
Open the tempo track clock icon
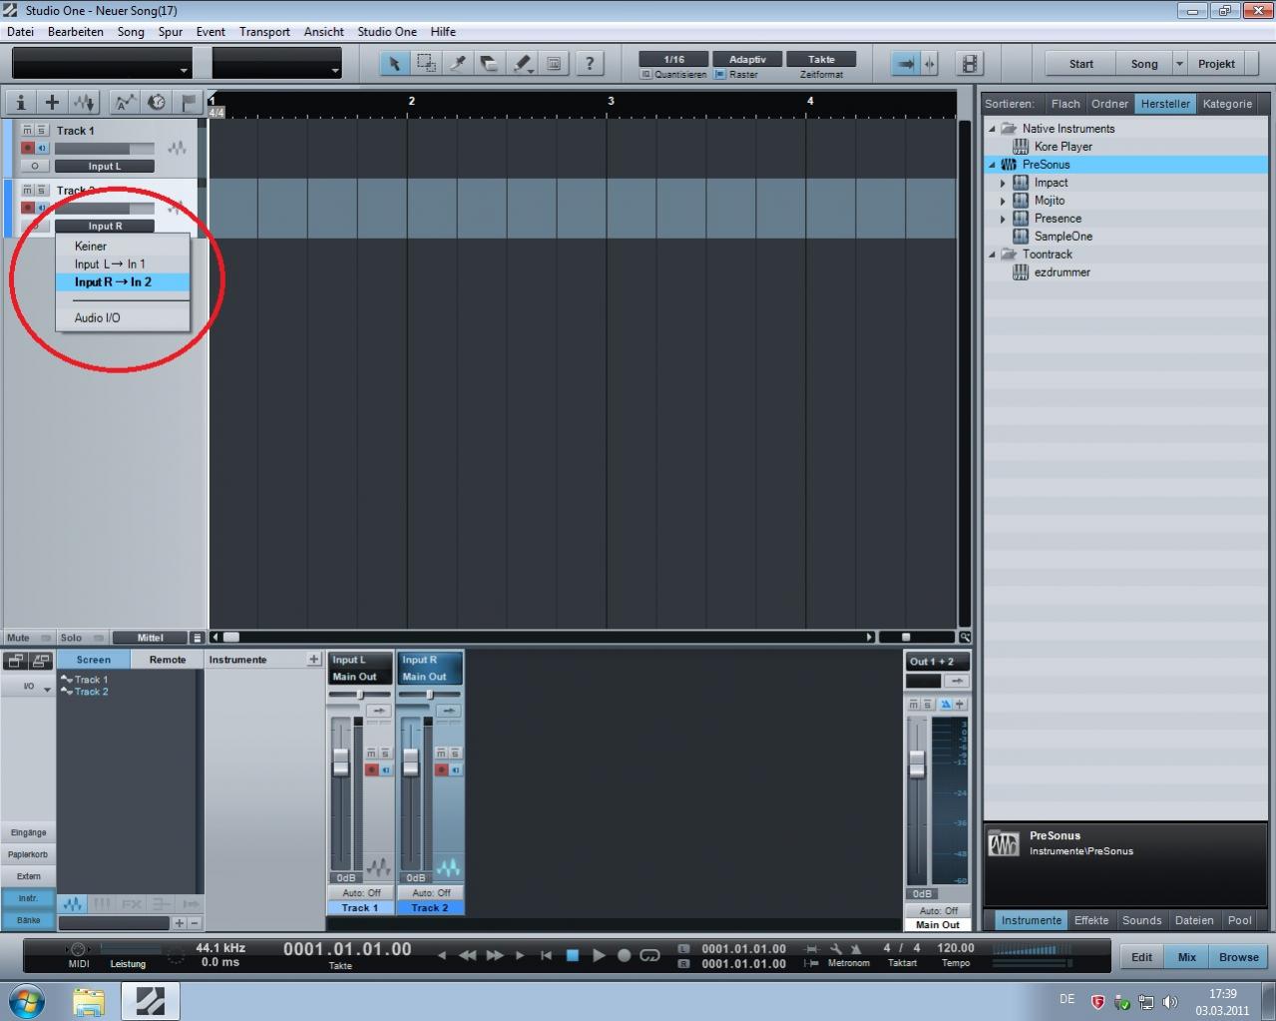(x=157, y=102)
